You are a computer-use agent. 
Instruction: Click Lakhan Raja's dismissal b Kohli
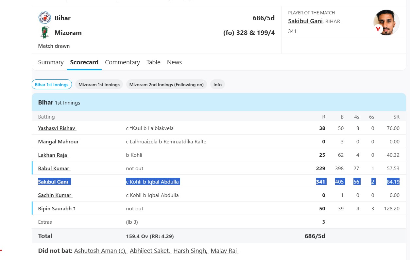pos(134,155)
